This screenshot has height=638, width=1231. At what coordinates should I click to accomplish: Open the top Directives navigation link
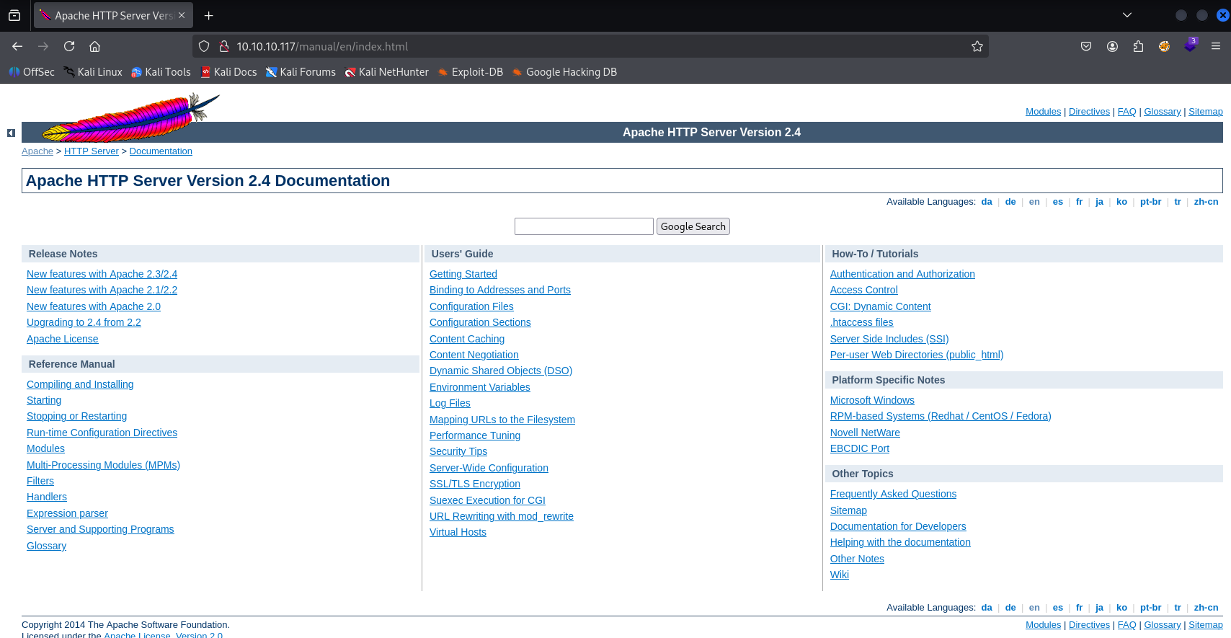point(1089,112)
